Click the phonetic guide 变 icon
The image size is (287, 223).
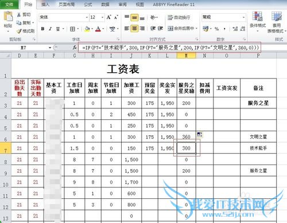point(113,29)
